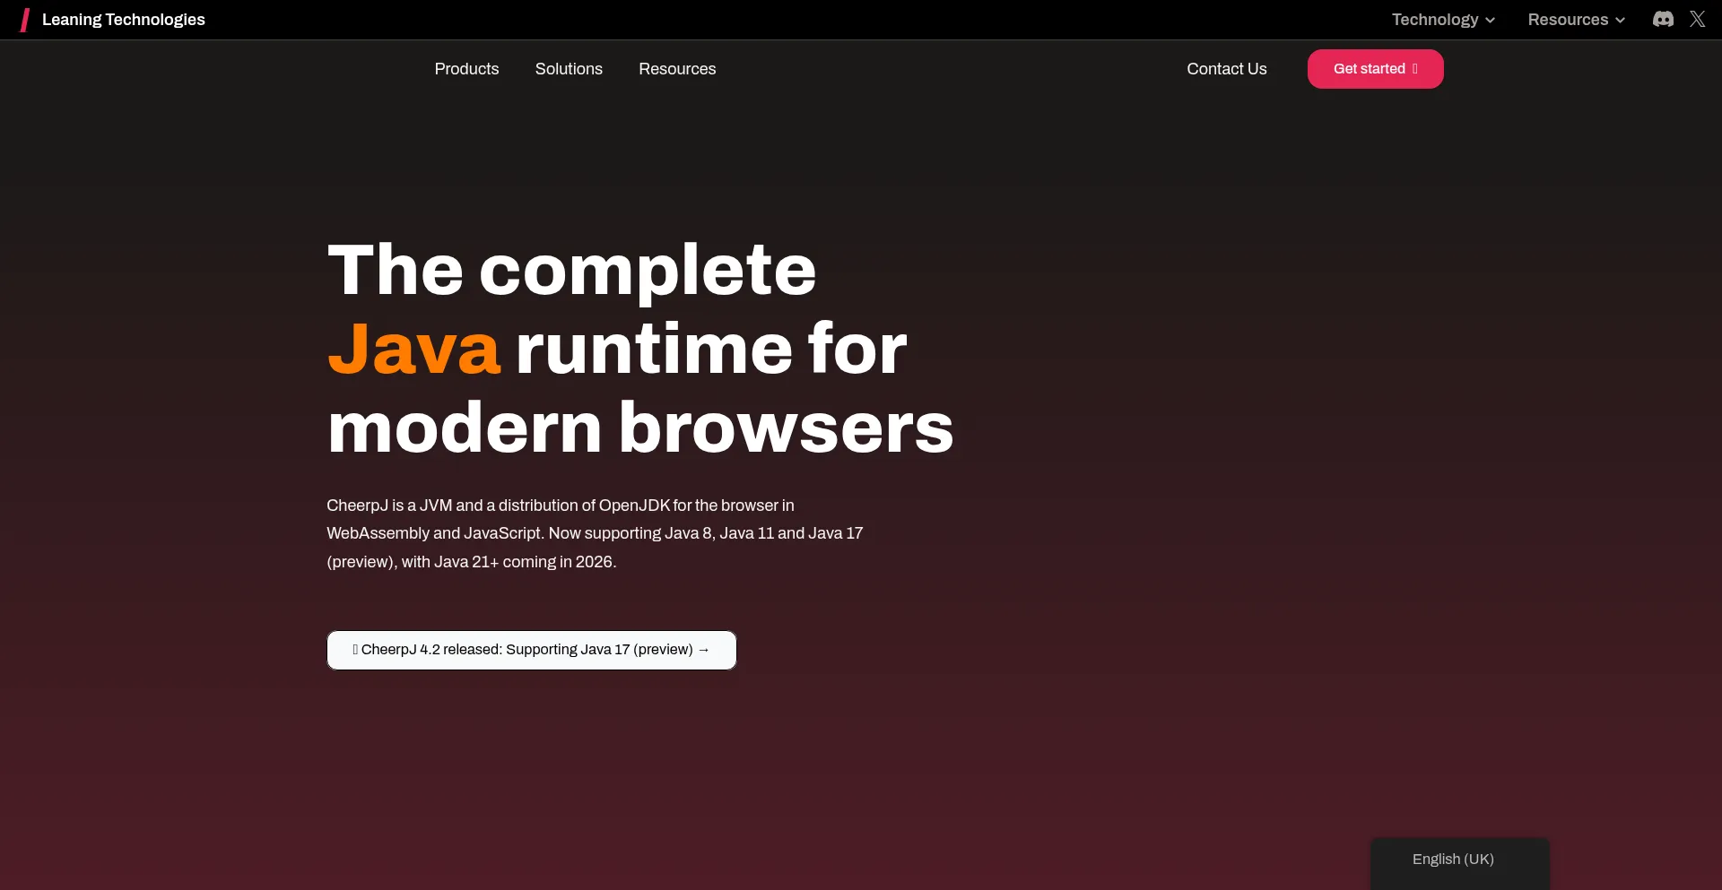Open the Discord community icon
This screenshot has width=1722, height=890.
coord(1663,19)
